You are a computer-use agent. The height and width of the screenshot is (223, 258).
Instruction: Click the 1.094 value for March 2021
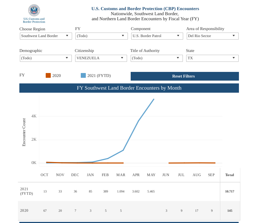pyautogui.click(x=121, y=191)
